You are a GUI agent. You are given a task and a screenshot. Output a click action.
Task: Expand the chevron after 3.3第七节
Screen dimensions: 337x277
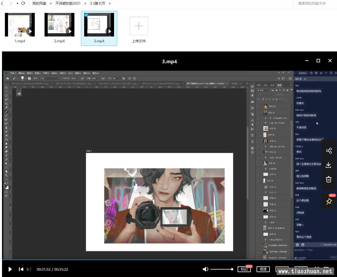click(110, 3)
